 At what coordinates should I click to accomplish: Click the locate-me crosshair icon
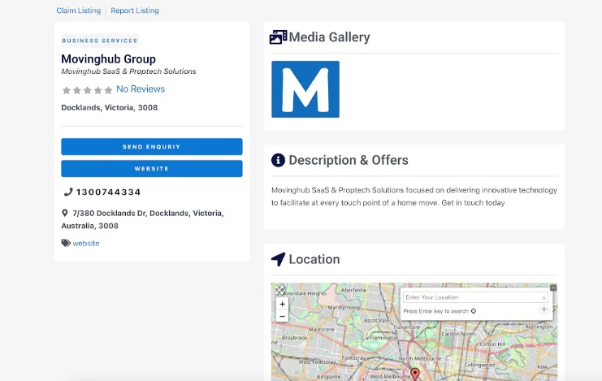click(474, 311)
